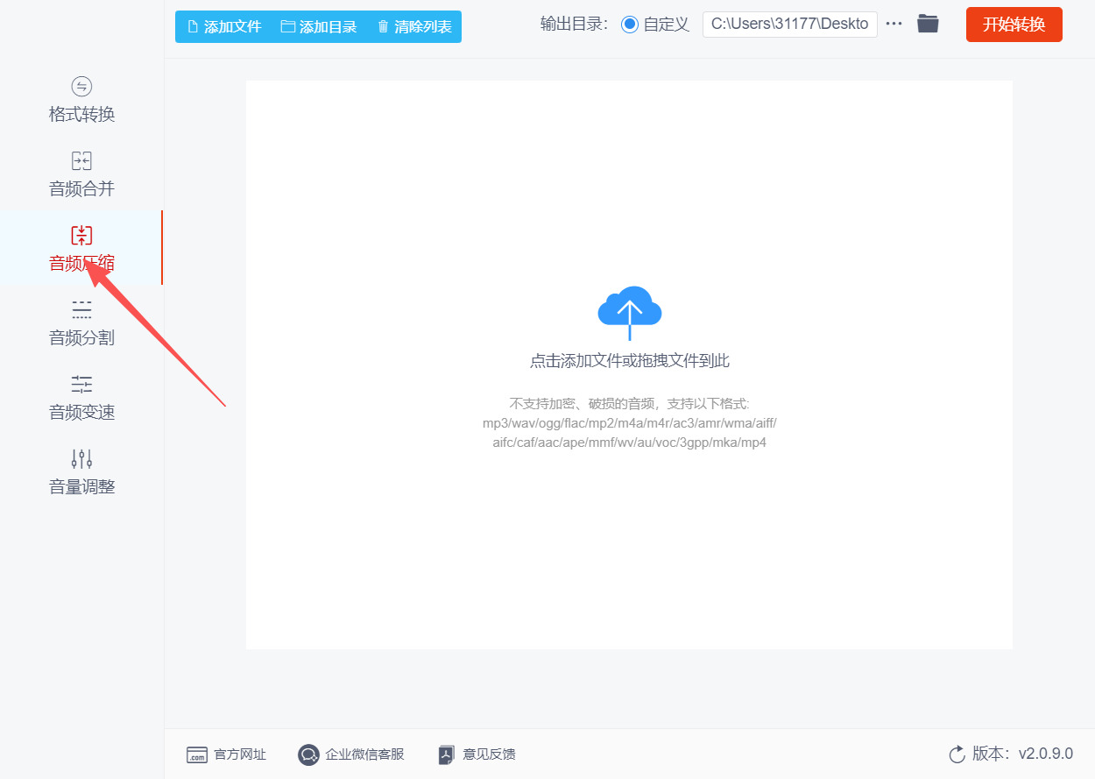
Task: Open the 格式转换 format conversion section
Action: (81, 99)
